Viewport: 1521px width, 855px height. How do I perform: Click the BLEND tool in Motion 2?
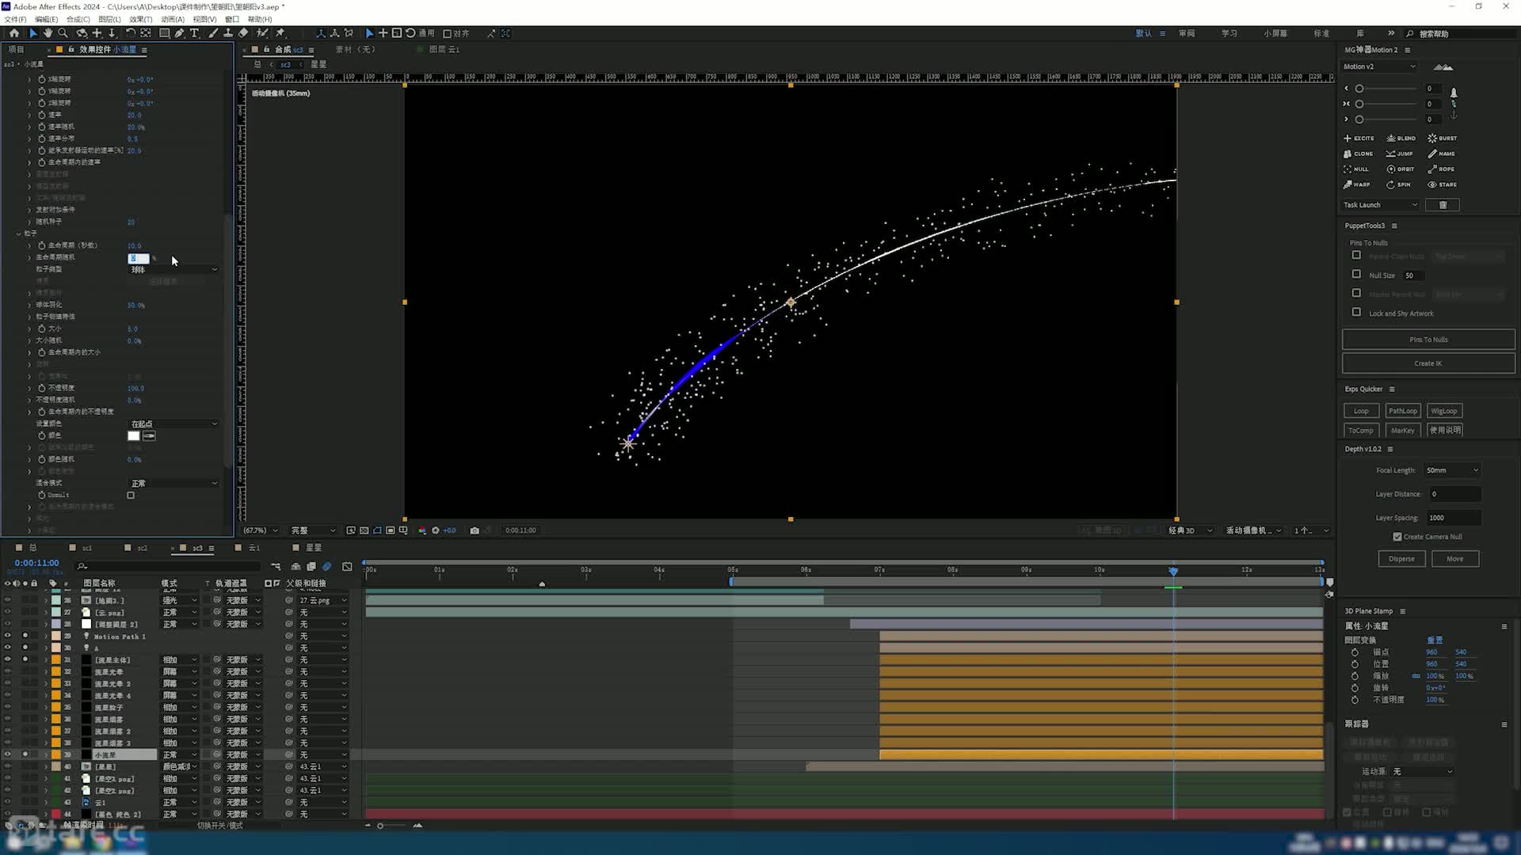pos(1401,139)
